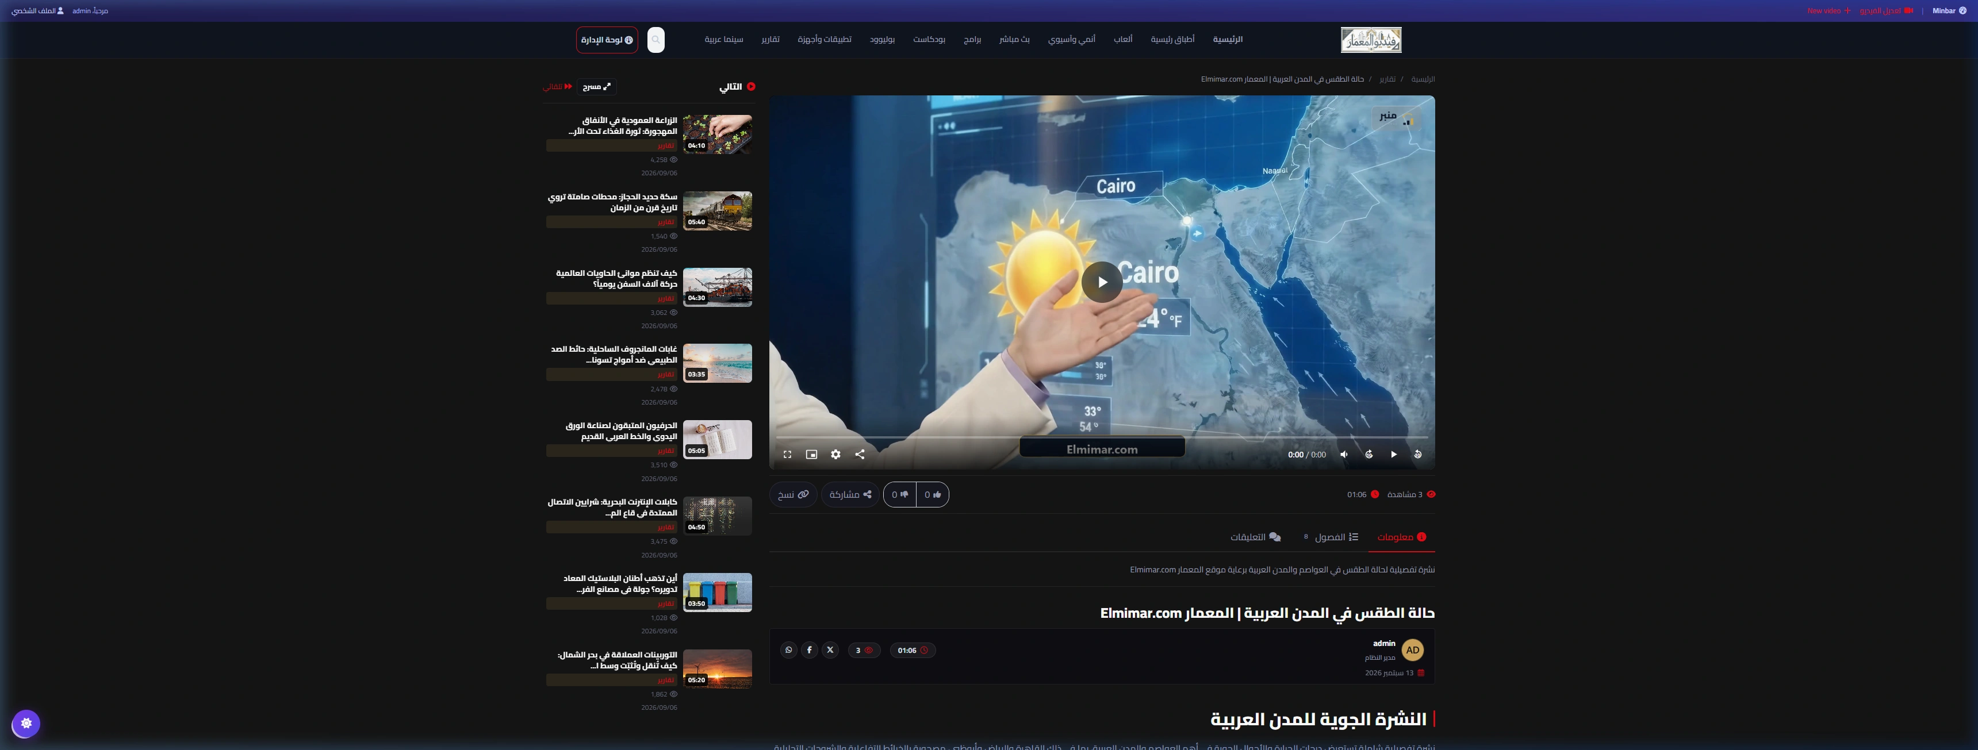Viewport: 1978px width, 750px height.
Task: Toggle تلقائي autoplay next
Action: pyautogui.click(x=558, y=87)
